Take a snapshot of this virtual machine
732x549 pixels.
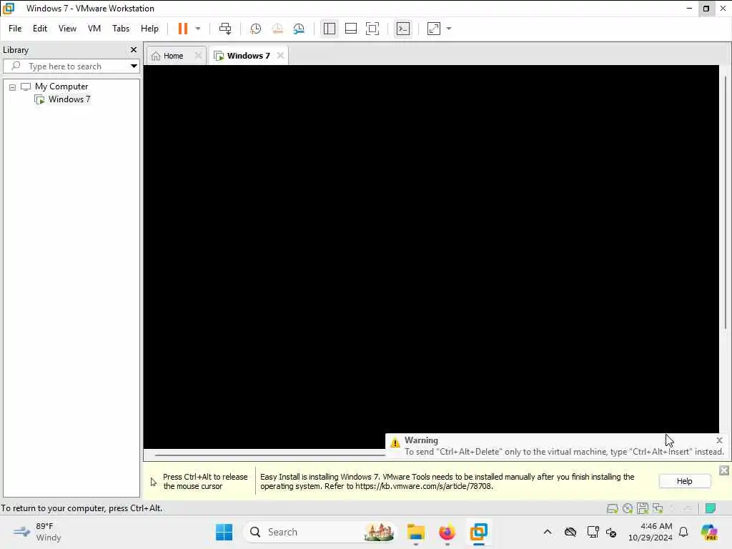(255, 29)
